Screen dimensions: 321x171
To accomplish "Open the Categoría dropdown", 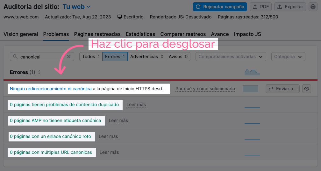I will (288, 57).
